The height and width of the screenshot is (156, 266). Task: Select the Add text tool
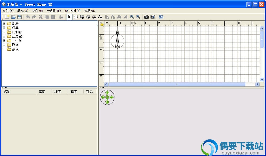tap(100, 17)
